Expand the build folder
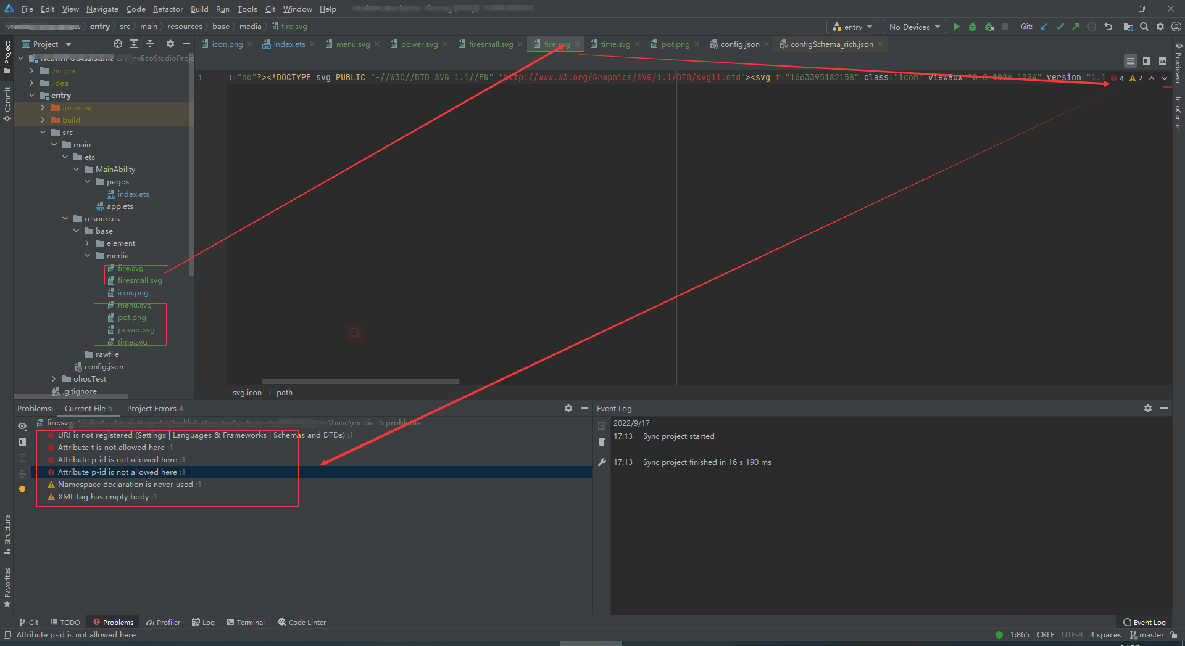The width and height of the screenshot is (1185, 646). 43,120
